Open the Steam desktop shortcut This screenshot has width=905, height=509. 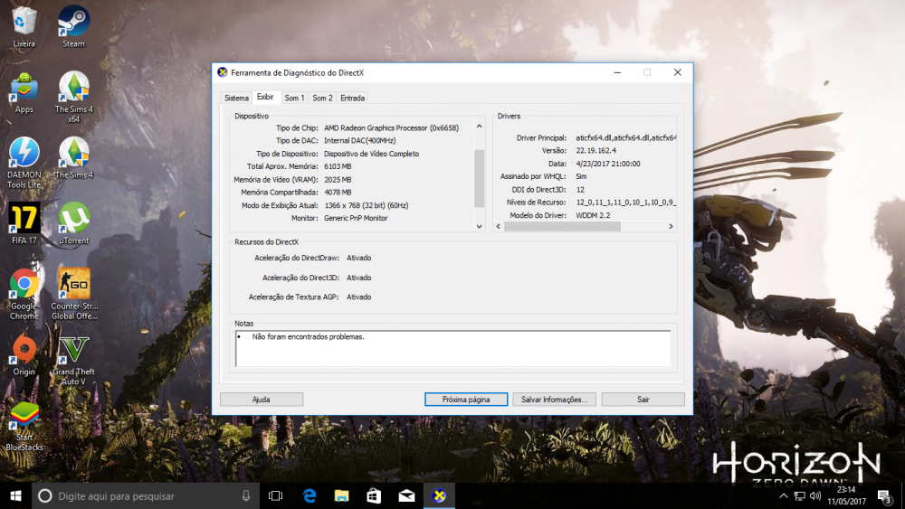point(73,22)
